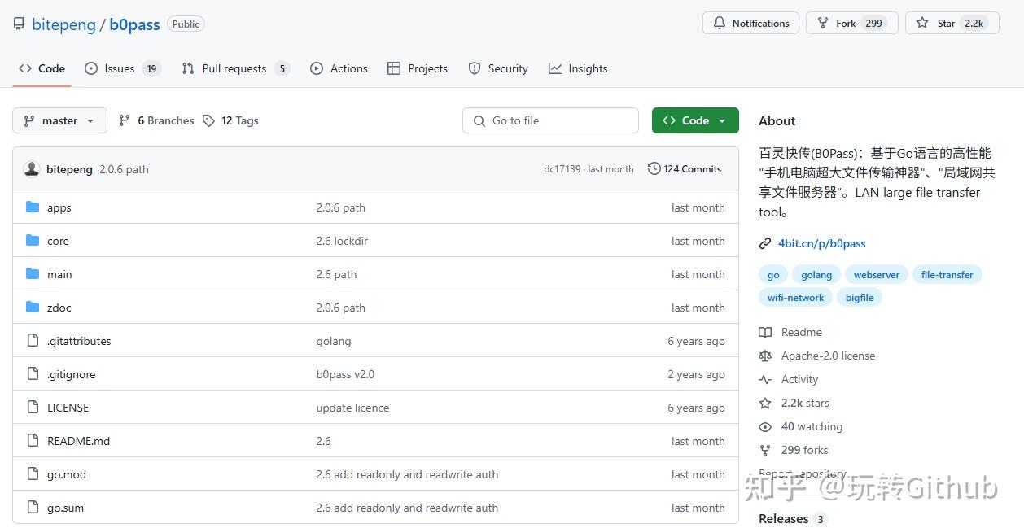This screenshot has width=1024, height=528.
Task: Click the fork icon beside 299 forks
Action: 765,450
